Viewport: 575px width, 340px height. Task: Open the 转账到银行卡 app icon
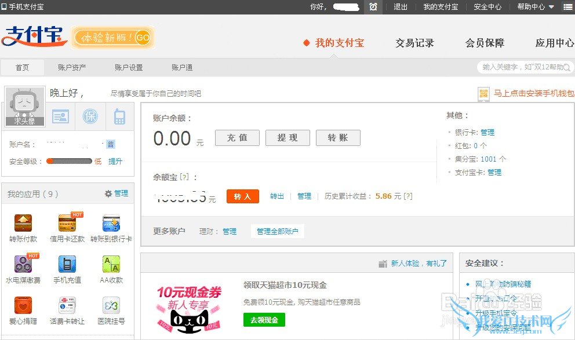(x=111, y=223)
